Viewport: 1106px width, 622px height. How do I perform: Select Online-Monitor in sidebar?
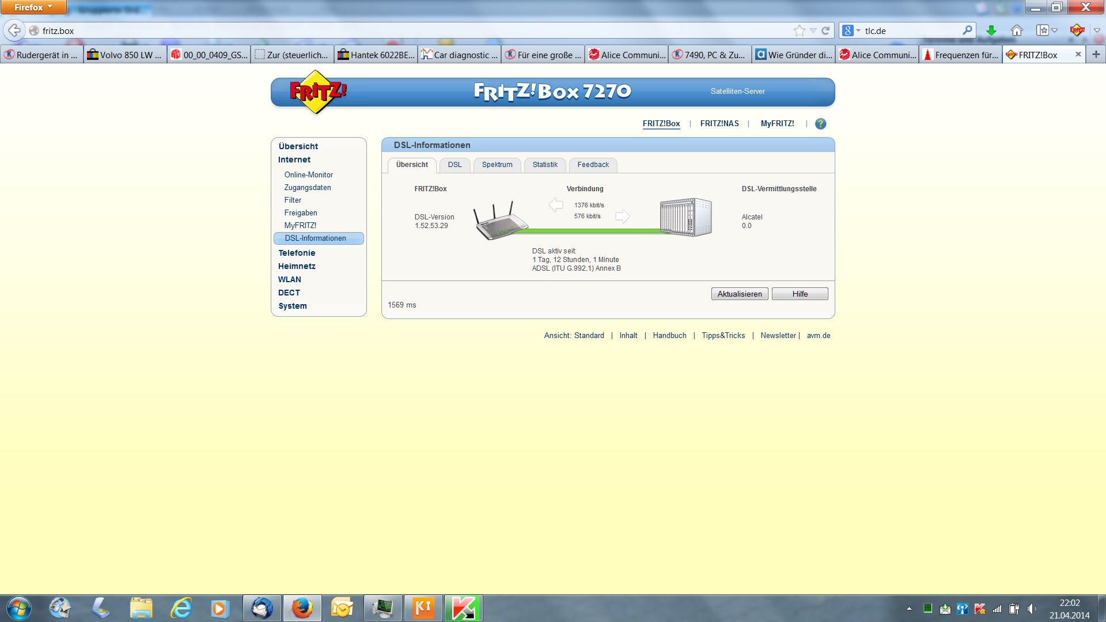(x=308, y=175)
